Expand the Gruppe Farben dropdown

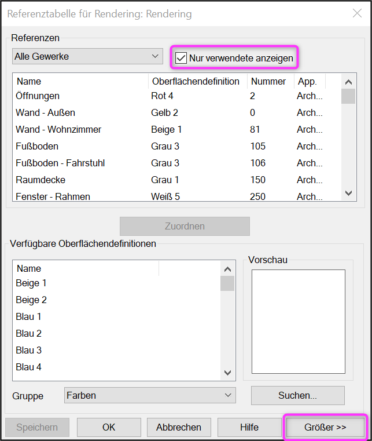pos(150,395)
